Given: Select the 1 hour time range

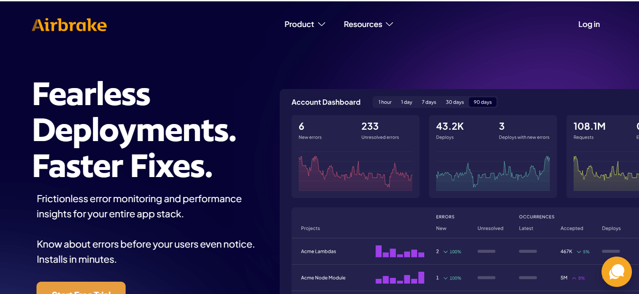Looking at the screenshot, I should click(385, 102).
